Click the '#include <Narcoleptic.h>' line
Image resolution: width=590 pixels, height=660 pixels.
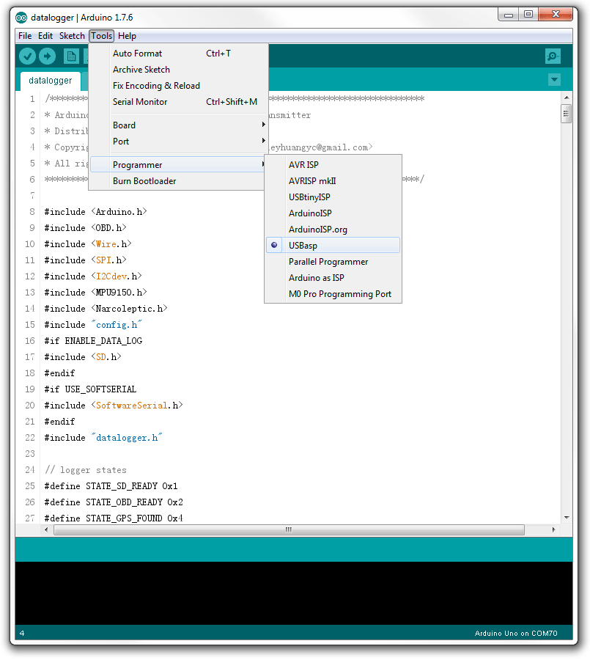pyautogui.click(x=106, y=309)
